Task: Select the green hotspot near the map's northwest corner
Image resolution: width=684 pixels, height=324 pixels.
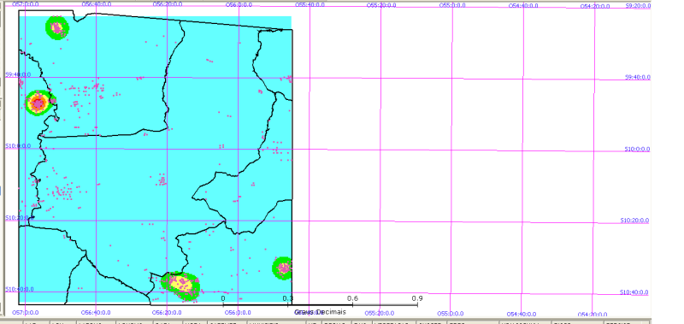Action: (57, 27)
